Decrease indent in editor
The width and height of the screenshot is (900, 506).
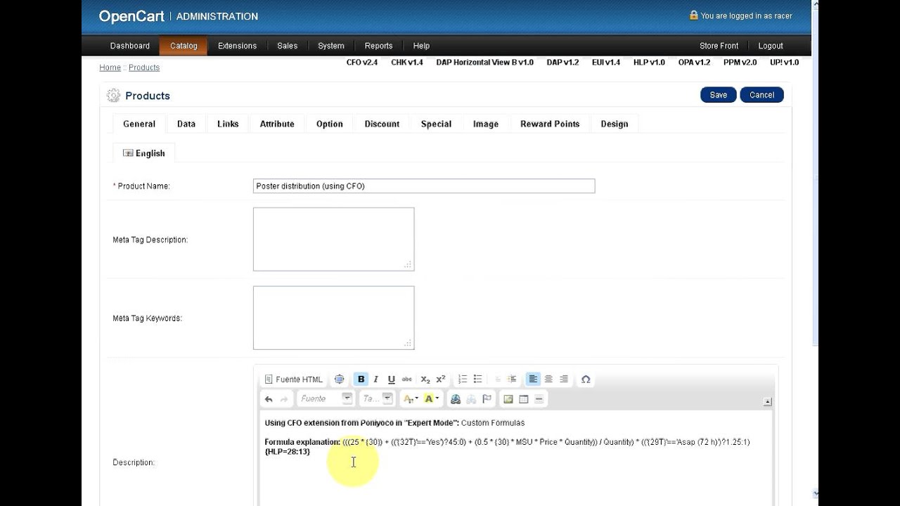click(x=497, y=379)
